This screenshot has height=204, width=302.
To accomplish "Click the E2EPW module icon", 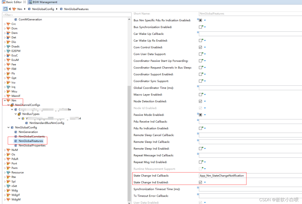I will coord(8,51).
